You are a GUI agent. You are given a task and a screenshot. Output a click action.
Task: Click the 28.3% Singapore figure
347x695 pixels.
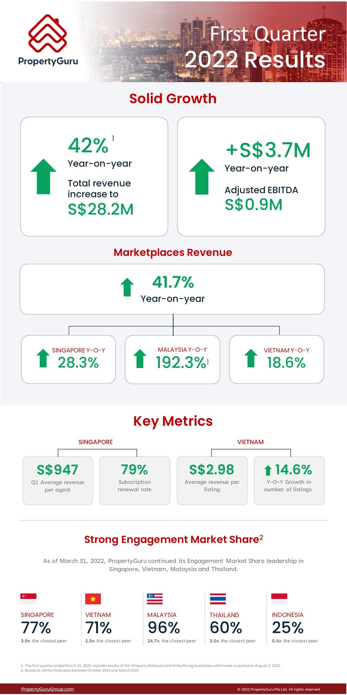(78, 362)
